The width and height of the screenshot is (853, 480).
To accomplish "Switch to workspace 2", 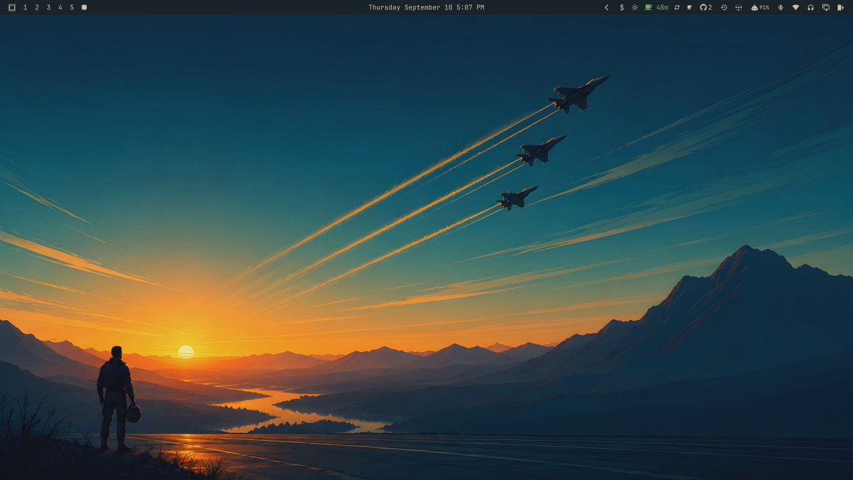I will pos(37,7).
